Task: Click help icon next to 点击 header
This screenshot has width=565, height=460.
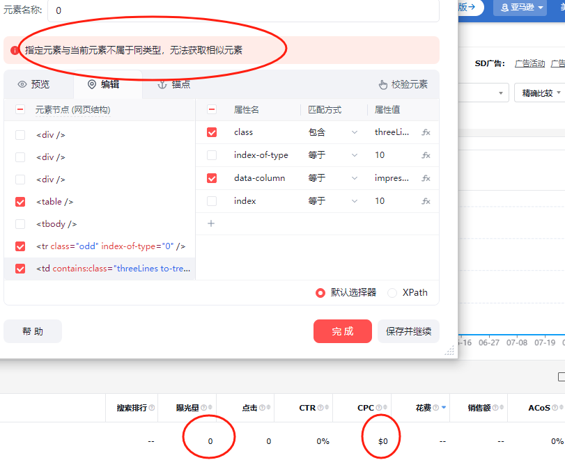Action: [262, 407]
